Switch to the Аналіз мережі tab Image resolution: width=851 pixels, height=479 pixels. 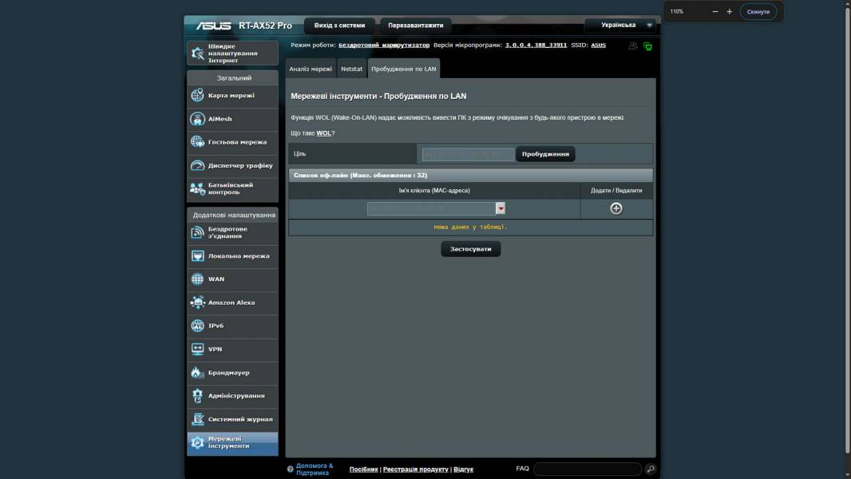(x=311, y=69)
